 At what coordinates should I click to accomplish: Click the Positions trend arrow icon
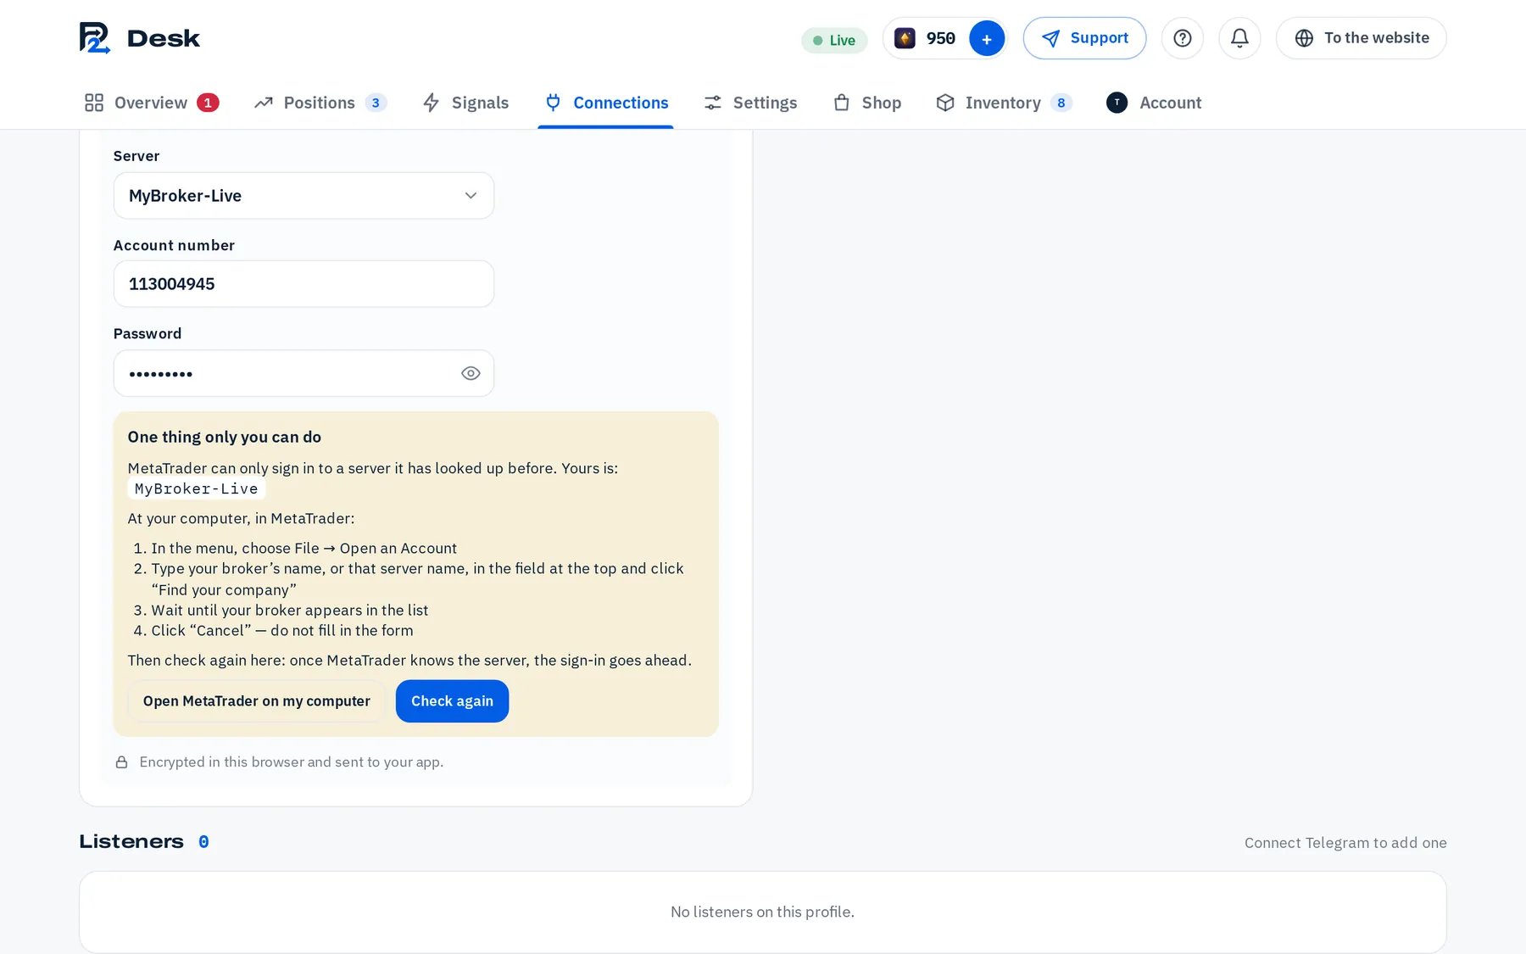[264, 103]
